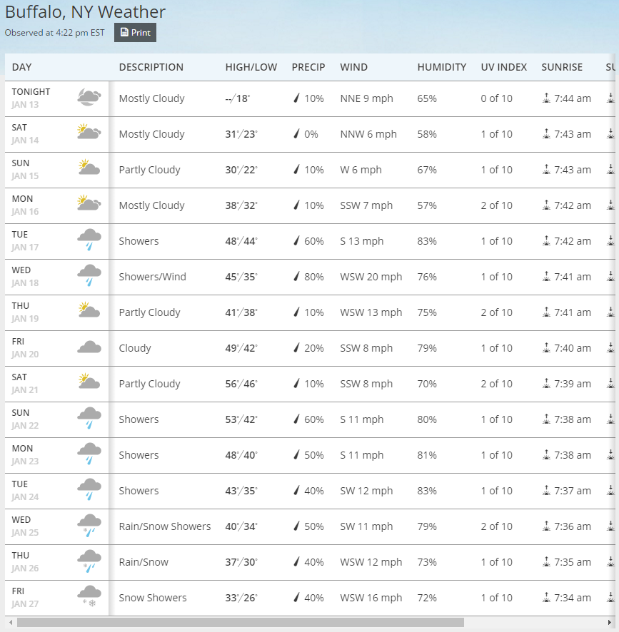Select the 'Cloudy' description for Jan 20
The width and height of the screenshot is (619, 632).
(135, 348)
